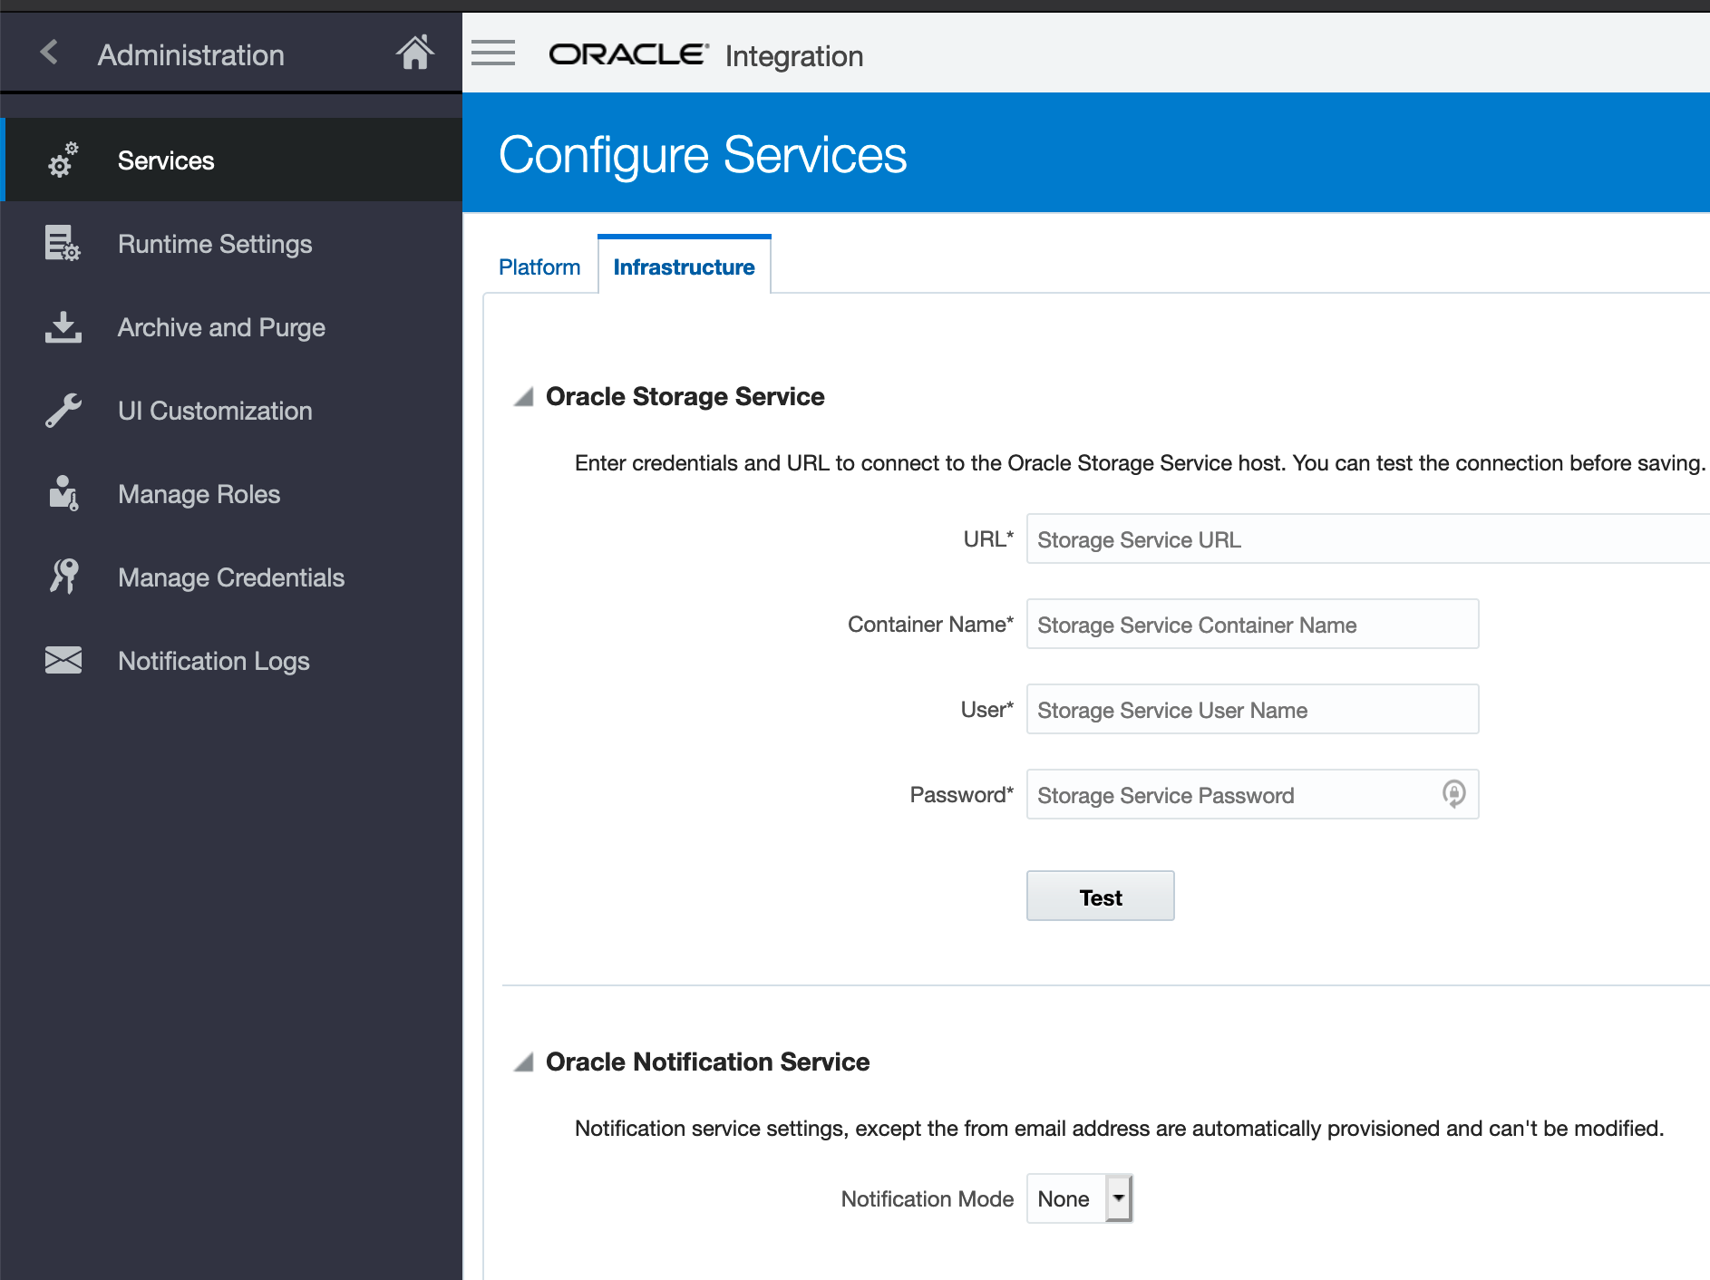Open Manage Roles page
1710x1280 pixels.
click(x=233, y=493)
